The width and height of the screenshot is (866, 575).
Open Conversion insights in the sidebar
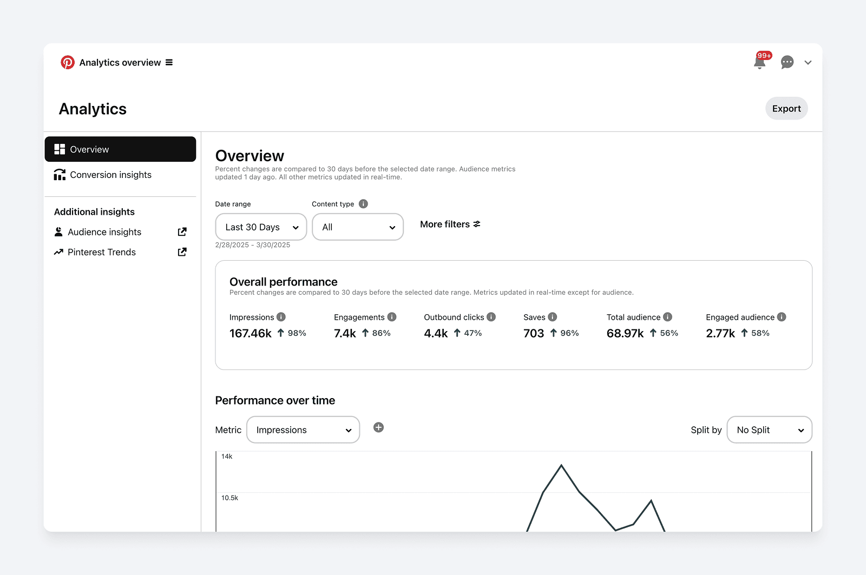[120, 175]
